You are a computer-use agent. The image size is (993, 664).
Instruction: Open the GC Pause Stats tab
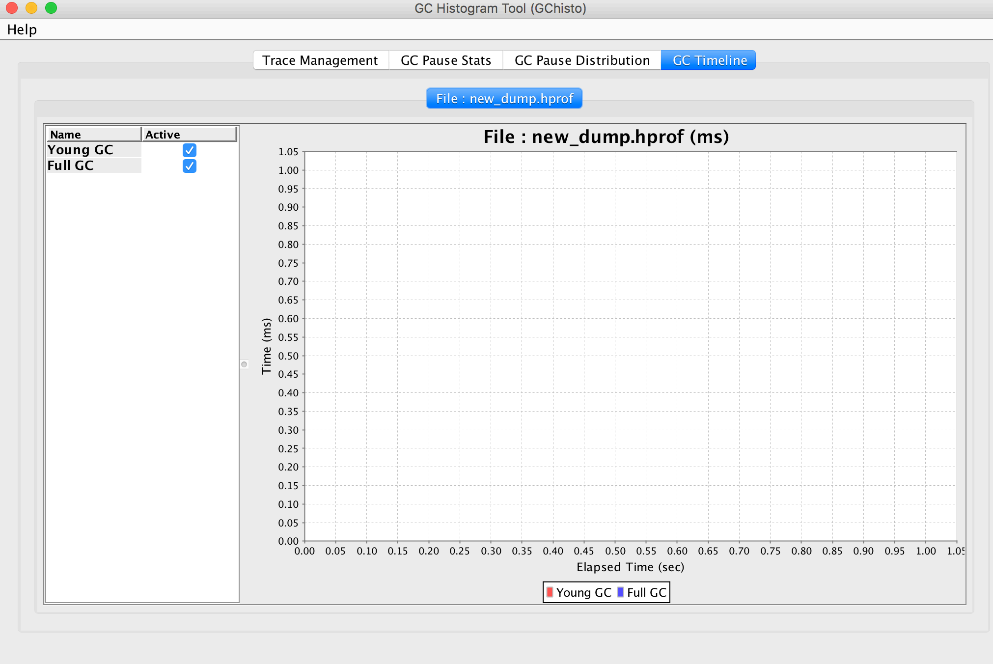coord(445,60)
